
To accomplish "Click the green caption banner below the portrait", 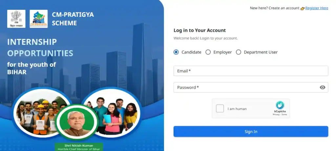I will 79,147.
